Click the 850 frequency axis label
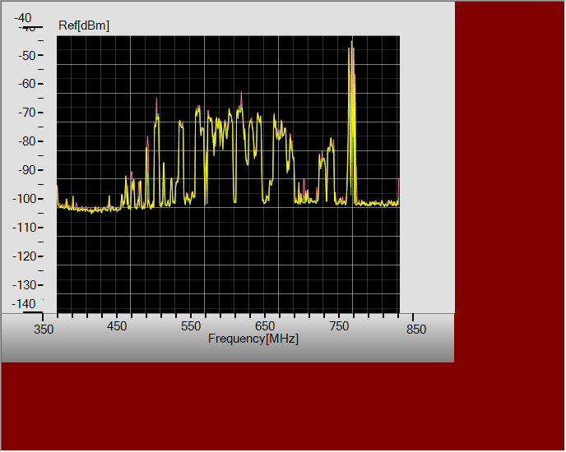Viewport: 566px width, 452px height. click(415, 330)
